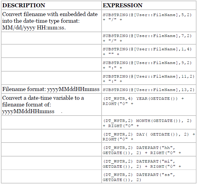Click the empty description cell beside FileName,7,2
Image resolution: width=198 pixels, height=185 pixels.
pos(51,38)
